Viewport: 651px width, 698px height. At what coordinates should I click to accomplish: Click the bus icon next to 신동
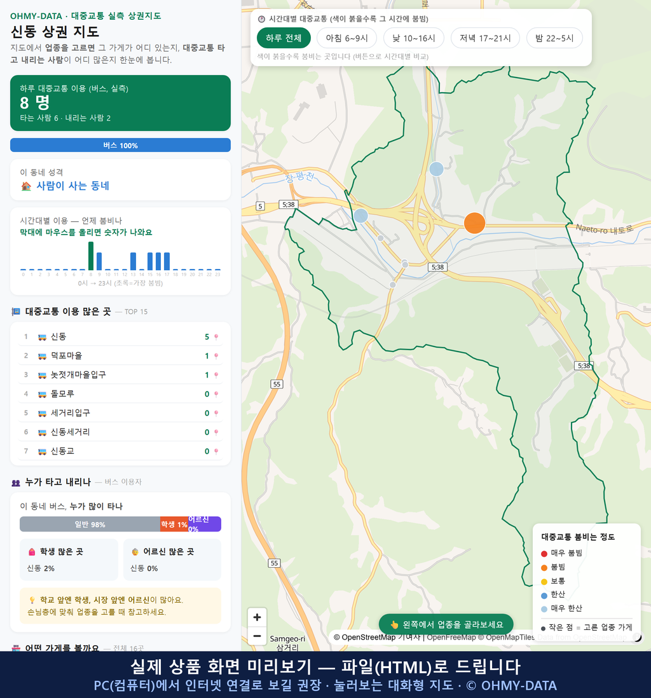[x=43, y=337]
